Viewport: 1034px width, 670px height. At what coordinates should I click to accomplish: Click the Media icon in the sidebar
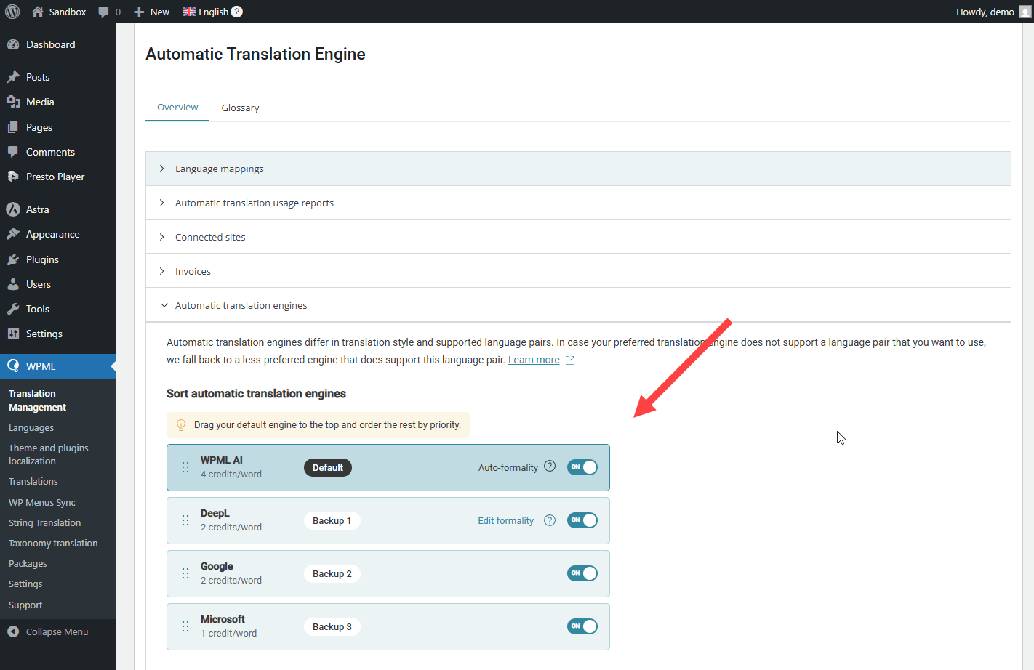(x=13, y=102)
